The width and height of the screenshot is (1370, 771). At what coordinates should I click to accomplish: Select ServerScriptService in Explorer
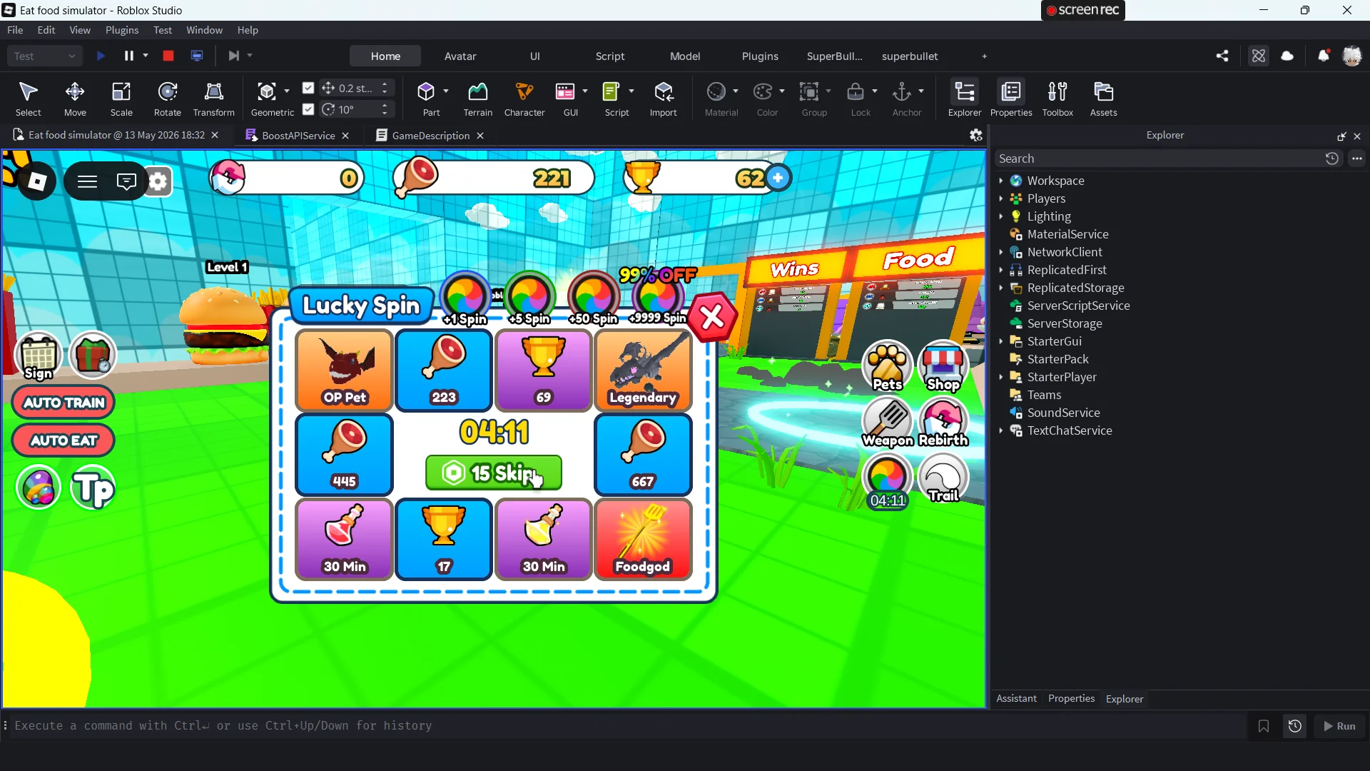click(x=1078, y=306)
